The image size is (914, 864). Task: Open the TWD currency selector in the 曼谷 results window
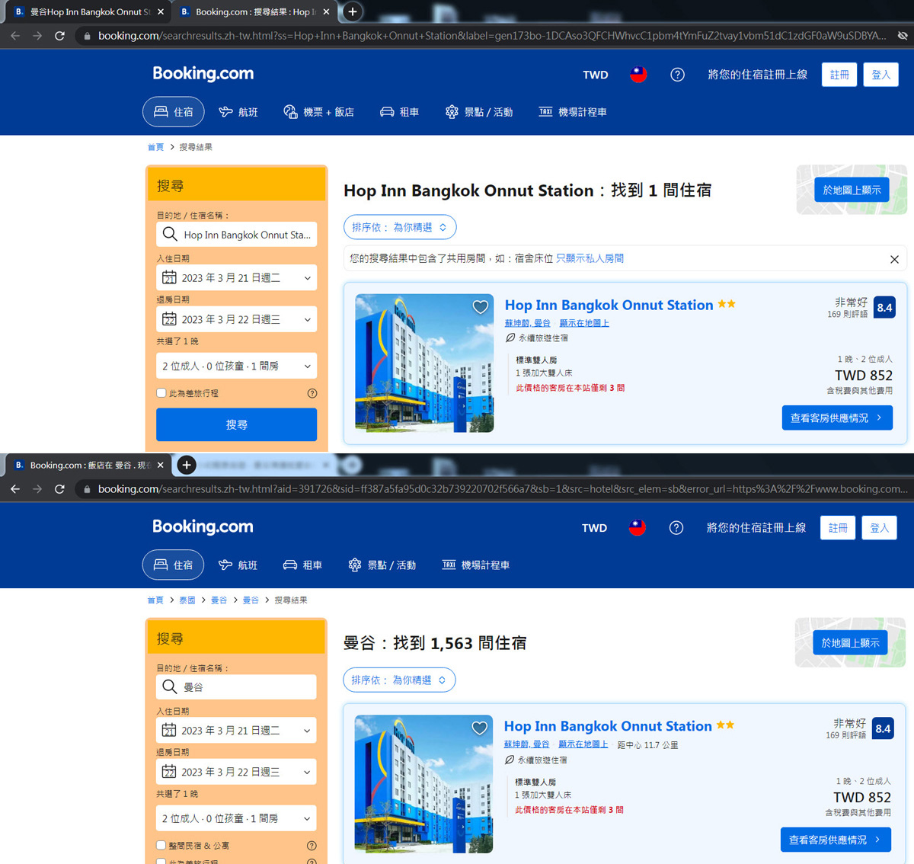[594, 528]
